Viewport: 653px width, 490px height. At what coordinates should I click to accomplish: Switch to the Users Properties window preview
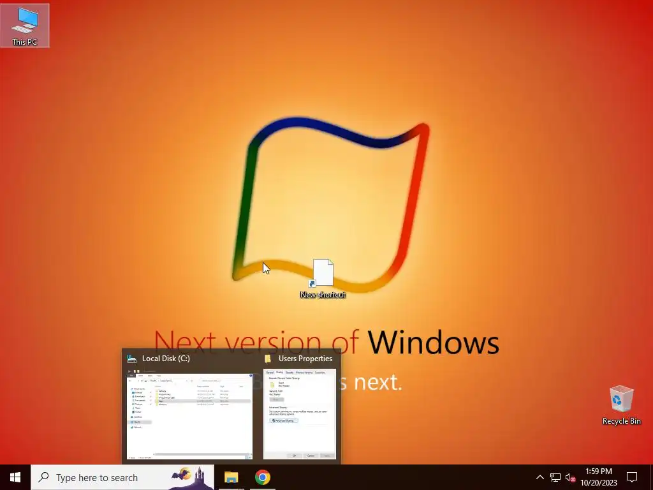300,414
